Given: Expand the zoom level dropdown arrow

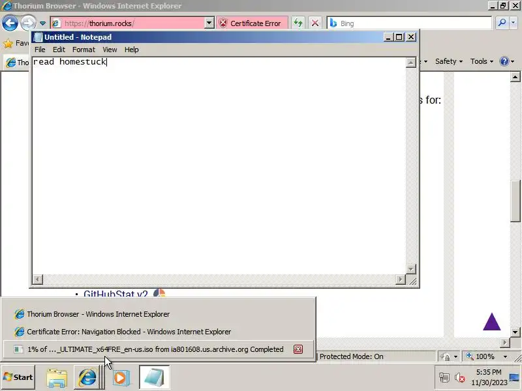Looking at the screenshot, I should tap(505, 356).
